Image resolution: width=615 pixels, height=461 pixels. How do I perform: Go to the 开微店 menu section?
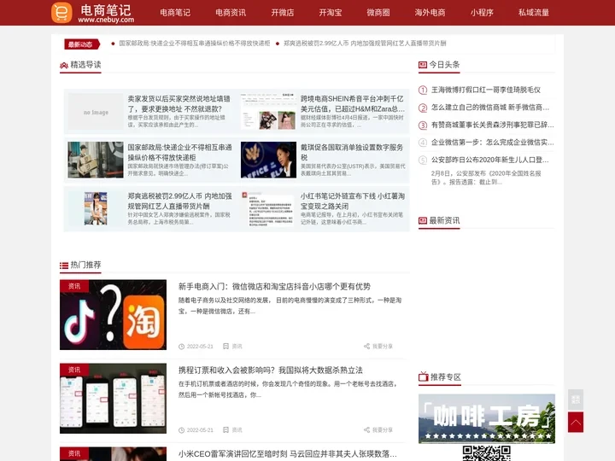tap(283, 13)
